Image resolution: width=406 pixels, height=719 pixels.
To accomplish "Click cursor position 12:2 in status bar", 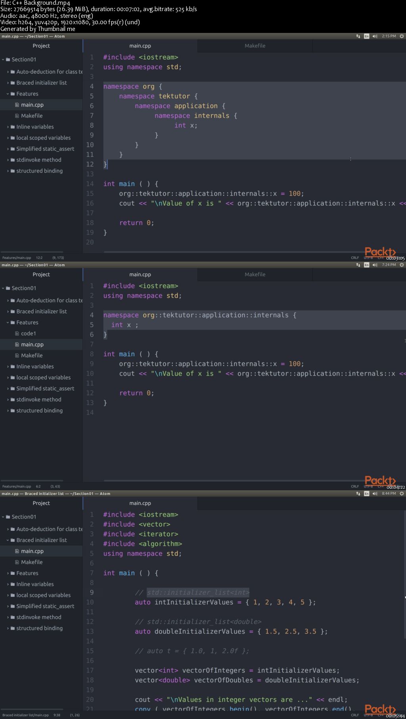I will (x=39, y=258).
